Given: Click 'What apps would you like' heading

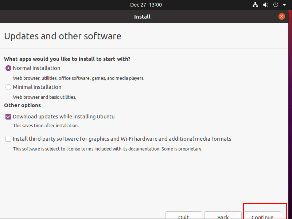Looking at the screenshot, I should [67, 59].
